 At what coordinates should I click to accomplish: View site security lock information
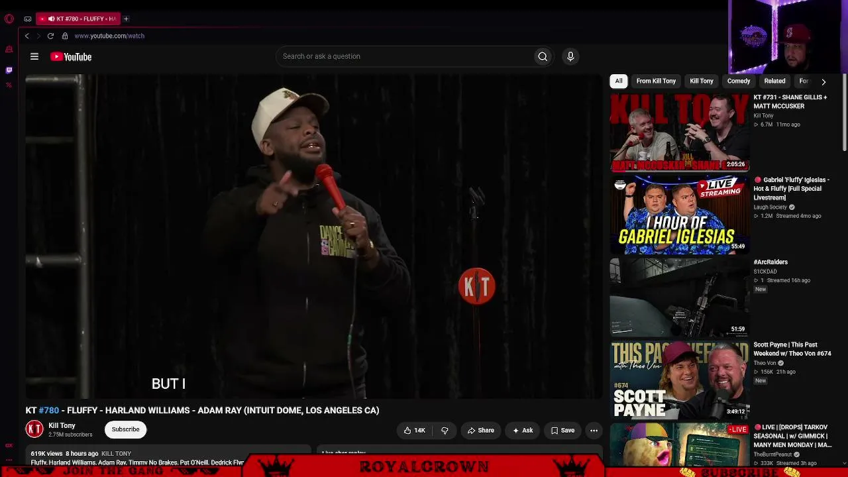pyautogui.click(x=65, y=36)
